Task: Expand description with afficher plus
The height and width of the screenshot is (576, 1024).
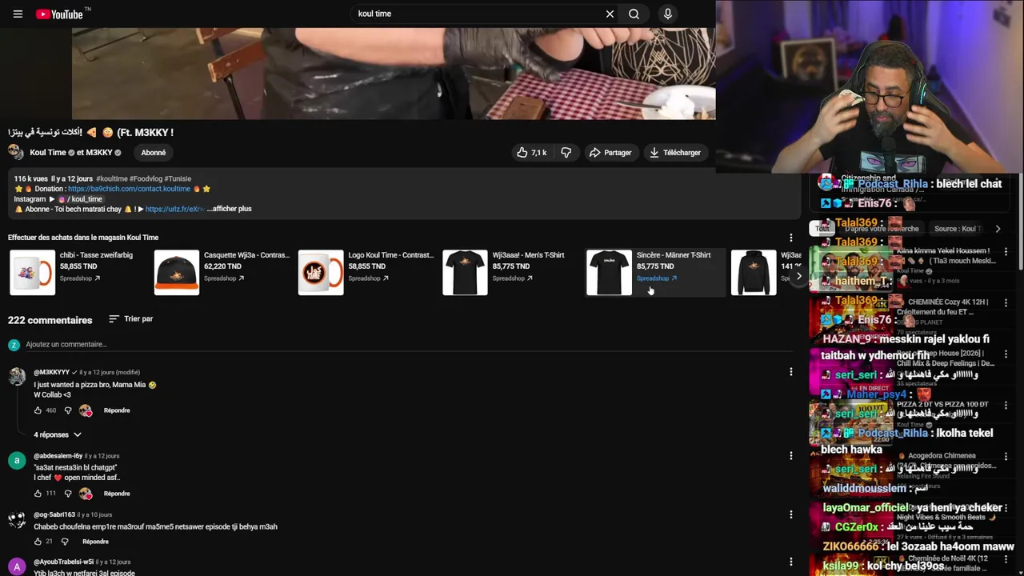Action: pyautogui.click(x=229, y=209)
